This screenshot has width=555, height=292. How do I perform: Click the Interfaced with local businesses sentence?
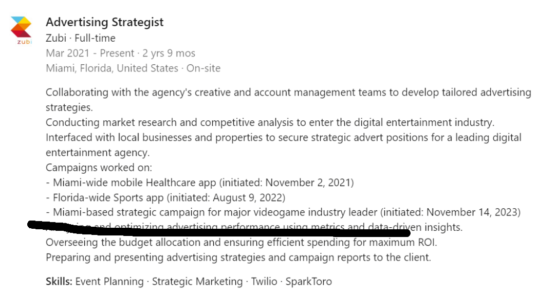(x=284, y=145)
